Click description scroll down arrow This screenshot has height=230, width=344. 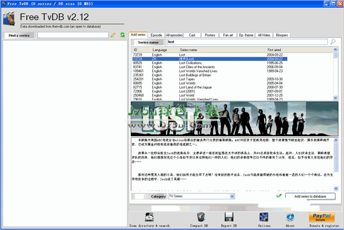point(336,188)
